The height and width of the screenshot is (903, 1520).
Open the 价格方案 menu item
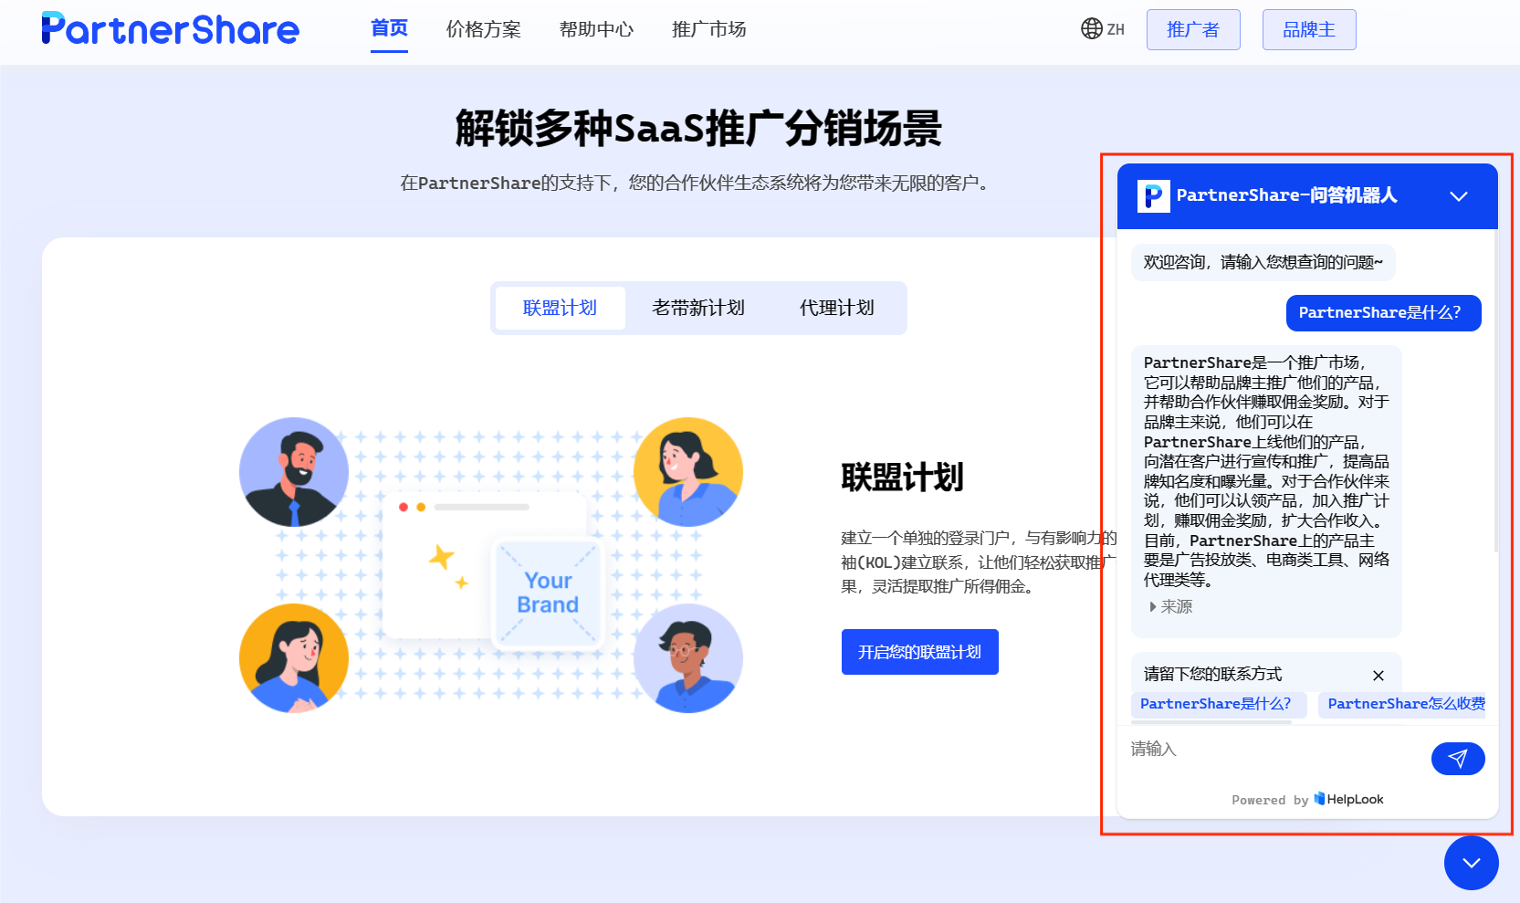click(483, 28)
